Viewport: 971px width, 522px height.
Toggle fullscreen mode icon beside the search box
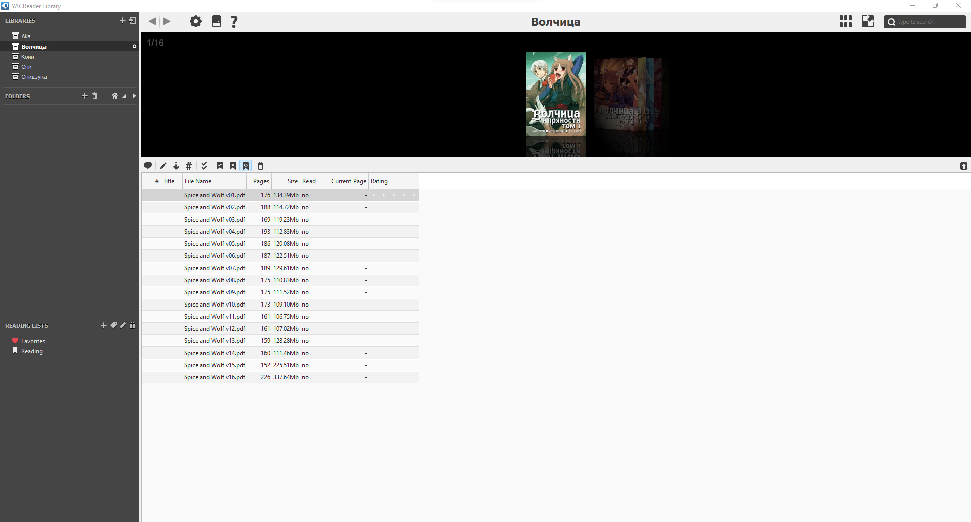coord(868,21)
